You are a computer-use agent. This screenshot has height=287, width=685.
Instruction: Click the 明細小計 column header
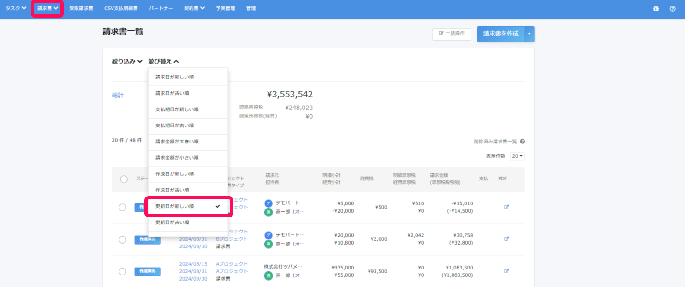(x=331, y=175)
